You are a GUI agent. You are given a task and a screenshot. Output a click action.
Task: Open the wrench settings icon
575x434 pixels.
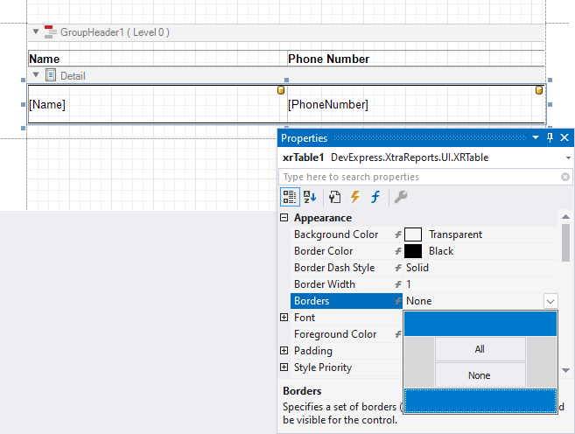point(401,197)
